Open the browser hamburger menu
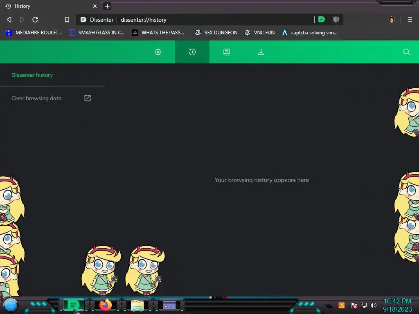 coord(410,20)
